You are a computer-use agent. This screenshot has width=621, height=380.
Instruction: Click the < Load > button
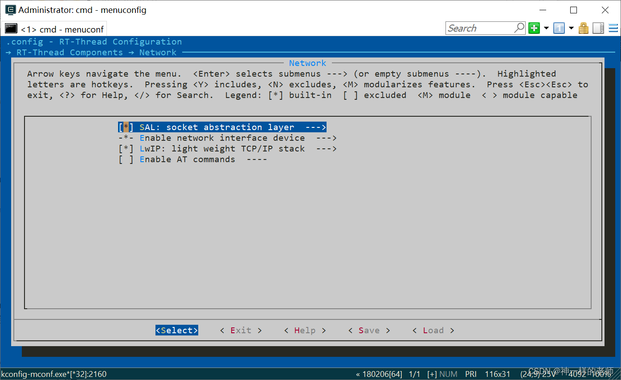pos(433,331)
